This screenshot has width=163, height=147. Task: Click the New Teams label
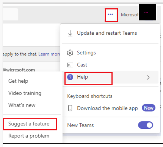(80, 125)
